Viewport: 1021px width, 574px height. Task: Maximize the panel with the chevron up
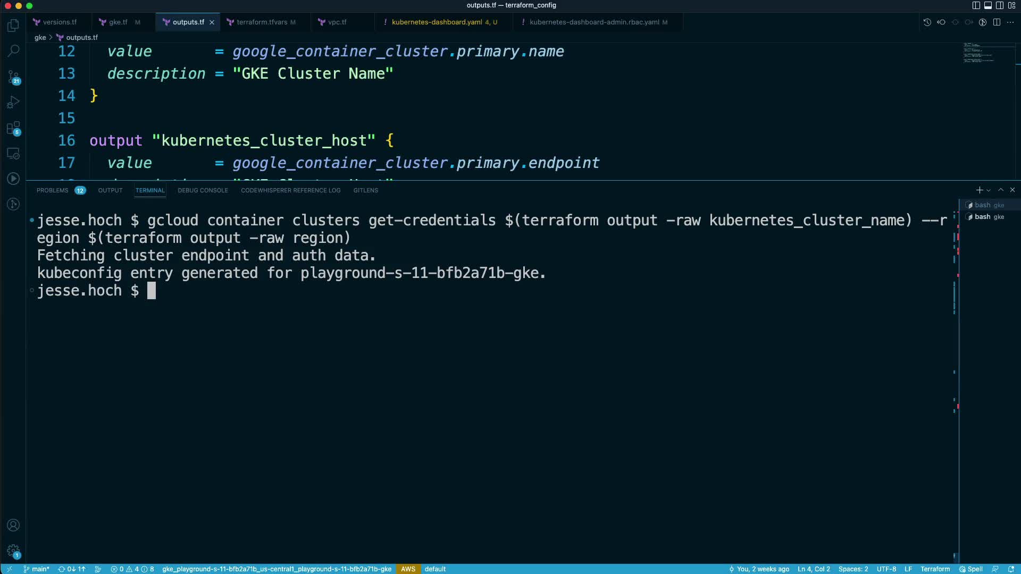click(x=1001, y=190)
